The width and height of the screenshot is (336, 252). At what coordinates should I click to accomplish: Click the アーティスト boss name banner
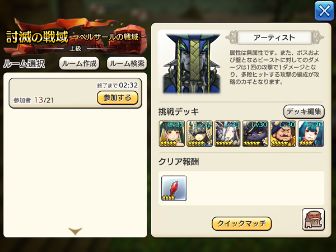[274, 38]
